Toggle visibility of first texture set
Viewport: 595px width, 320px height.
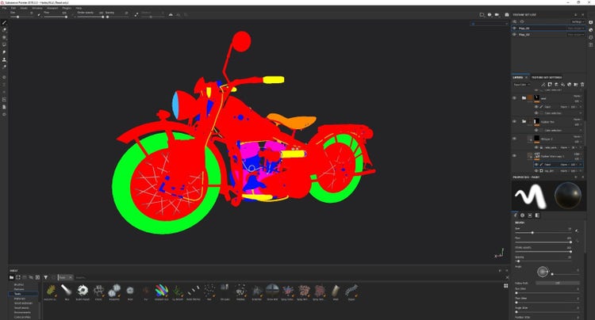(x=514, y=28)
